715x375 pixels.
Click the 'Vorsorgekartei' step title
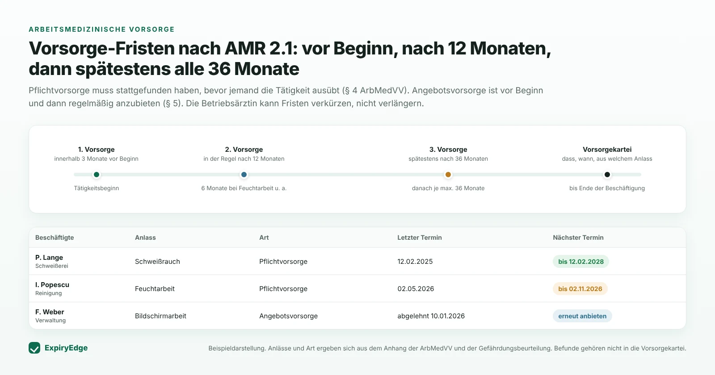coord(607,150)
